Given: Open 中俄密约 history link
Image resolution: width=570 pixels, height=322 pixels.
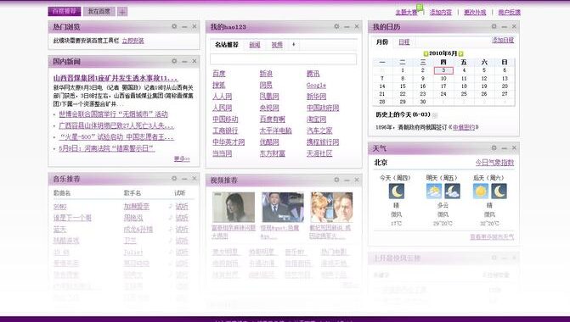Looking at the screenshot, I should [464, 127].
